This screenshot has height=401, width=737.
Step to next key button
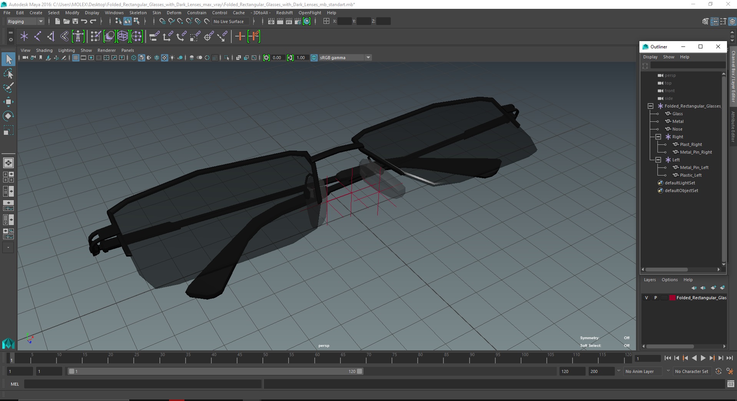[712, 358]
